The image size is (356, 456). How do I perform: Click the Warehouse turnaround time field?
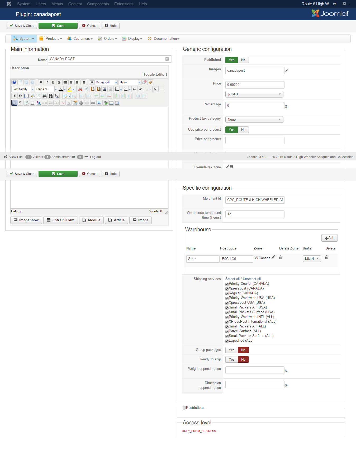[255, 214]
